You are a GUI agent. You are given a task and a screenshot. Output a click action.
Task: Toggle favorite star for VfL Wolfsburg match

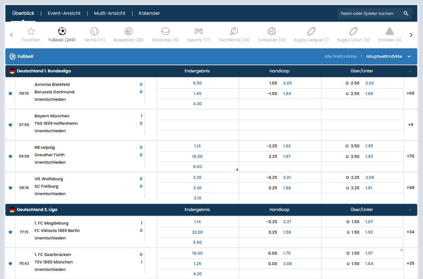(10, 188)
